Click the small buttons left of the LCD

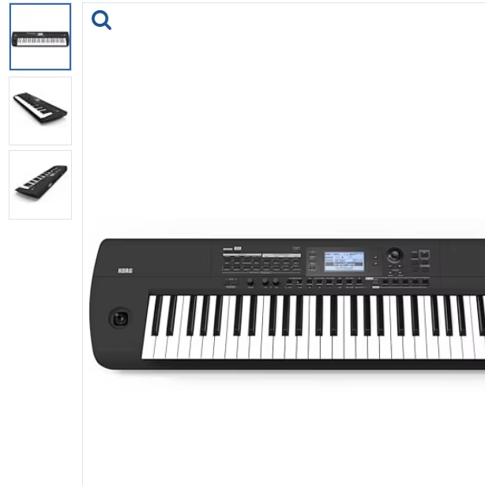(313, 261)
